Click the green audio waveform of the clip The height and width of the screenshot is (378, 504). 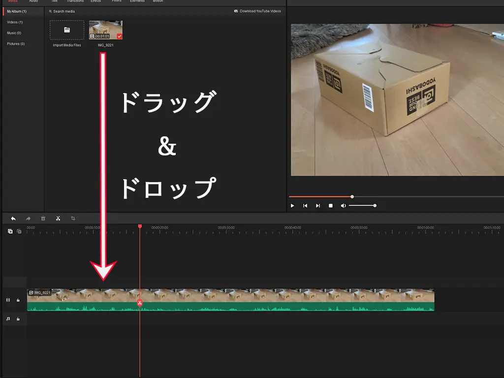click(x=230, y=307)
